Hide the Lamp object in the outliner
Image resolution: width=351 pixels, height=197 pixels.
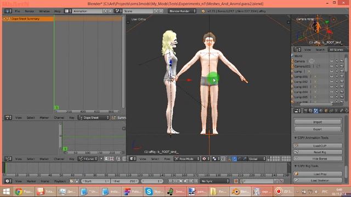(x=332, y=72)
